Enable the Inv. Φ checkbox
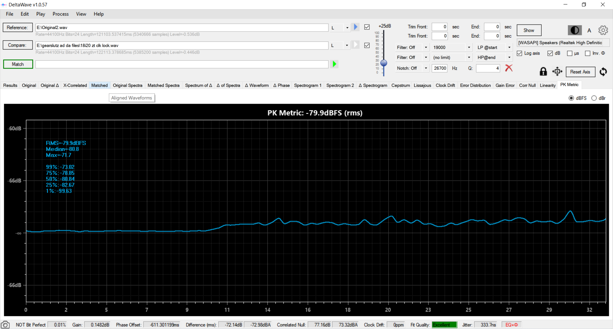Viewport: 613px width, 329px height. tap(587, 53)
